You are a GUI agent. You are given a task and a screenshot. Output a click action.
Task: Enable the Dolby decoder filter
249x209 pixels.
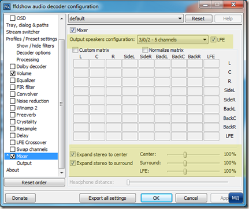pyautogui.click(x=13, y=67)
